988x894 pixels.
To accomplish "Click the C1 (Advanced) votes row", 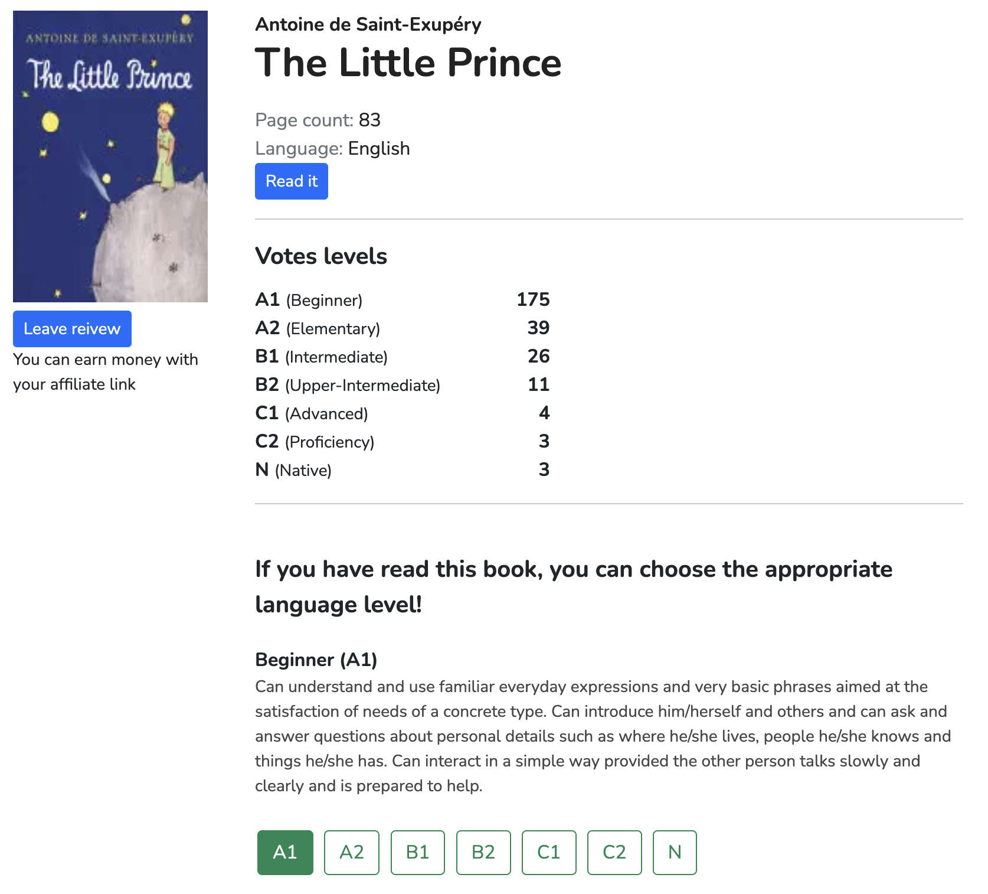I will (401, 413).
